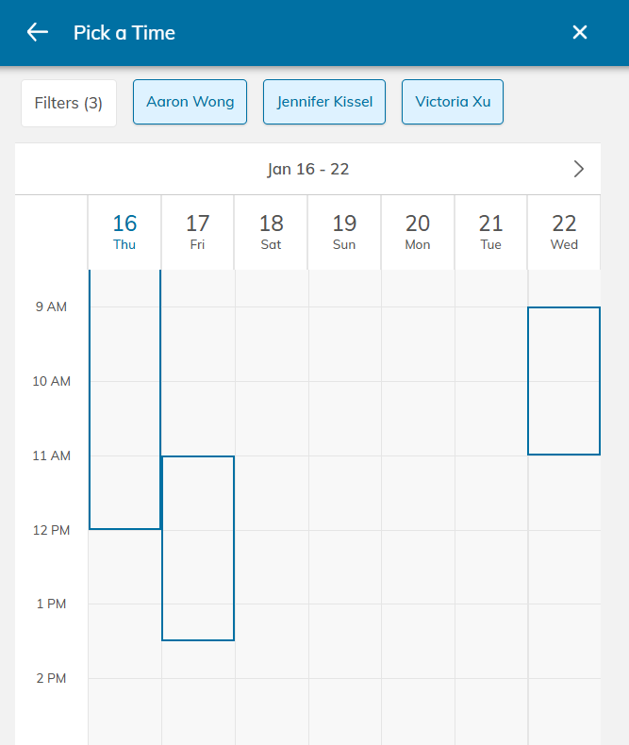The image size is (629, 745).
Task: Toggle the Aaron Wong filter chip
Action: tap(190, 102)
